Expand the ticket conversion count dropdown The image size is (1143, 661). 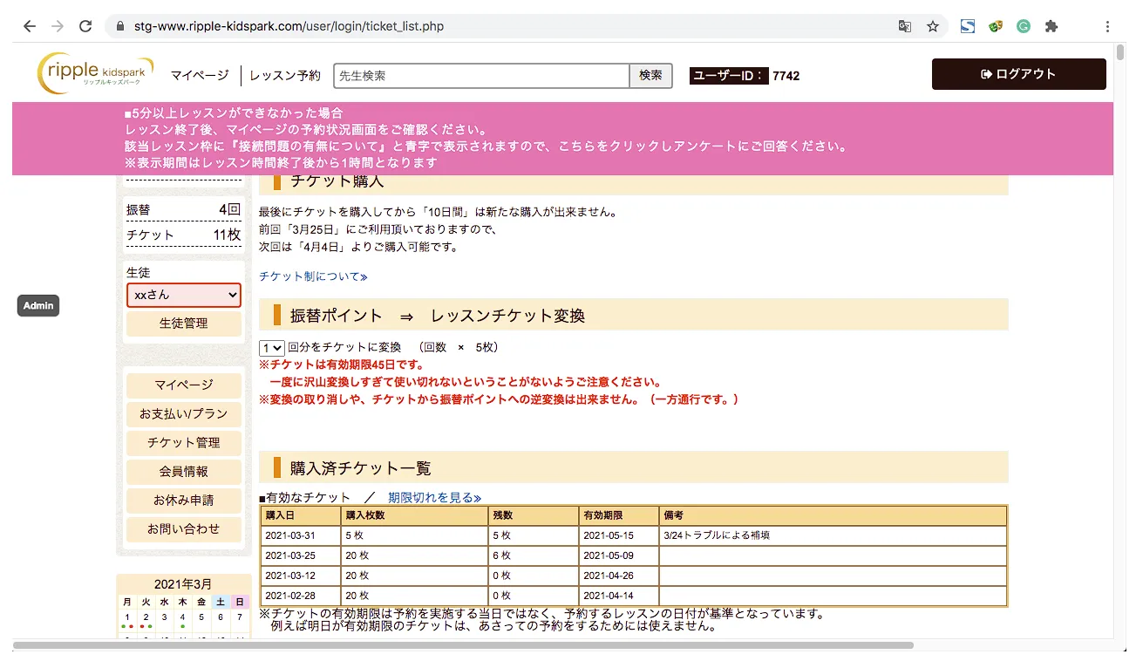coord(272,347)
